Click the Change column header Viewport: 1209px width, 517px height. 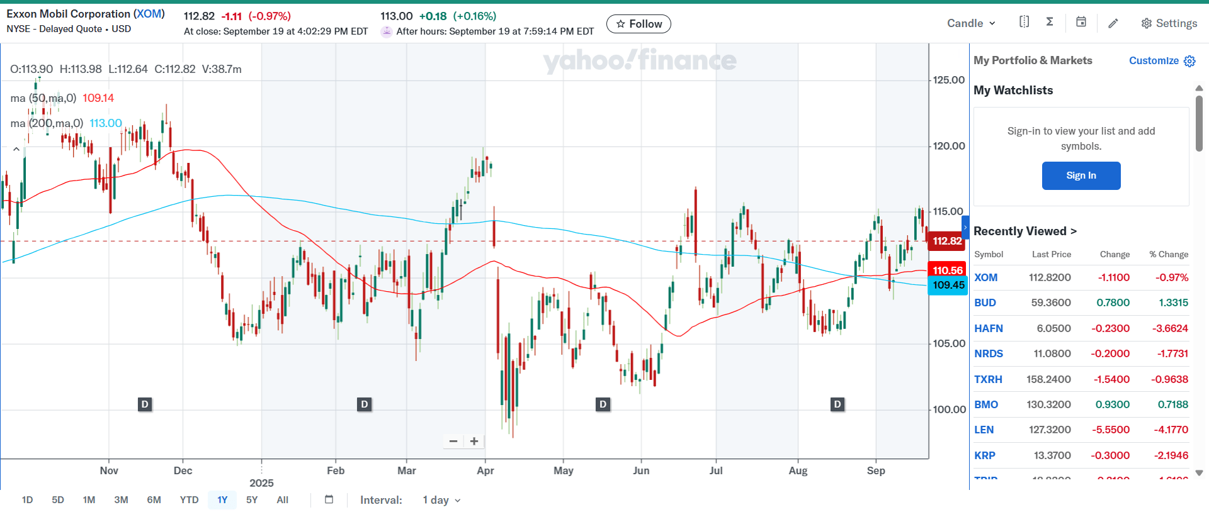point(1115,254)
